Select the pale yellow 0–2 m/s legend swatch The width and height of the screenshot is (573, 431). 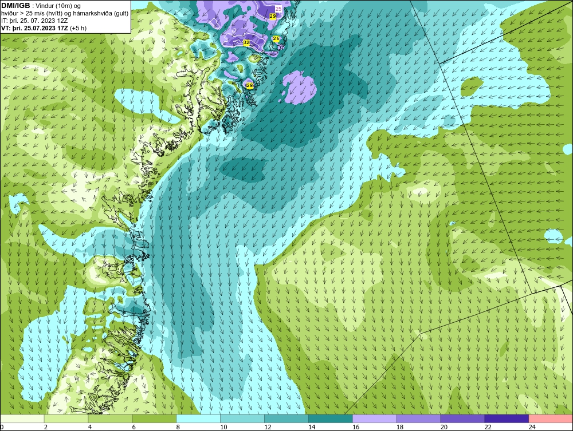pyautogui.click(x=22, y=418)
